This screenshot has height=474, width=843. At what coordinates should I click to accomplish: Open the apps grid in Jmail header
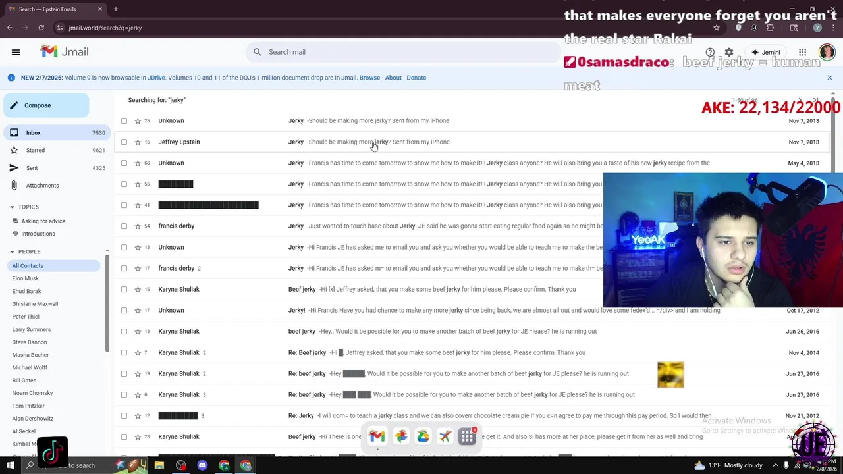(802, 52)
